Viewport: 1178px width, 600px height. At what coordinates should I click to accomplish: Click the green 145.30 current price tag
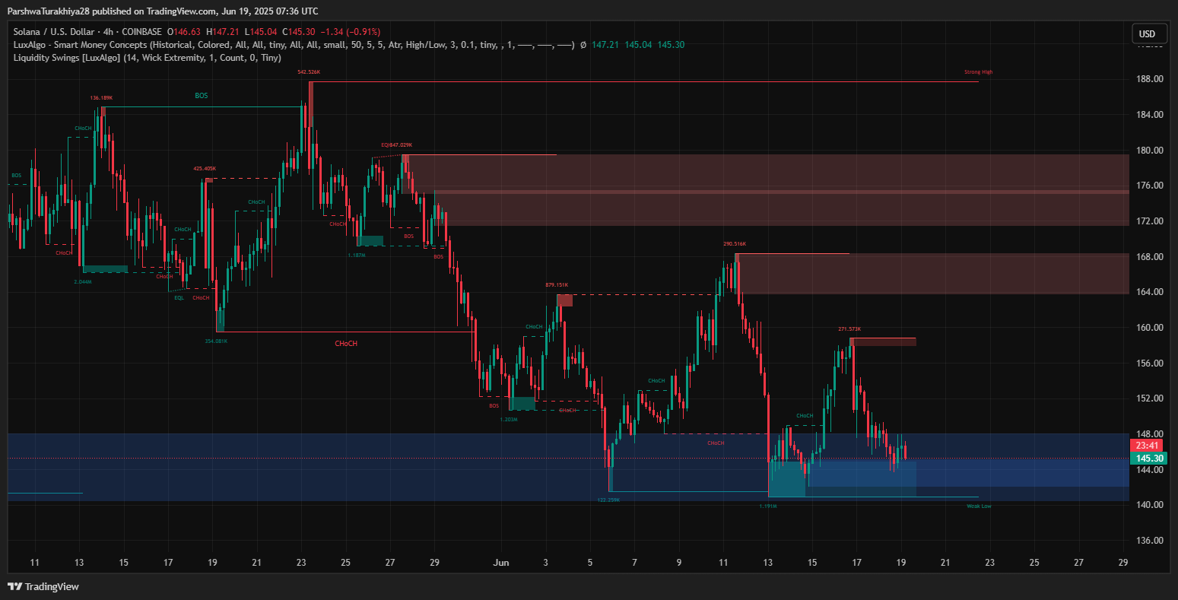pos(1149,459)
